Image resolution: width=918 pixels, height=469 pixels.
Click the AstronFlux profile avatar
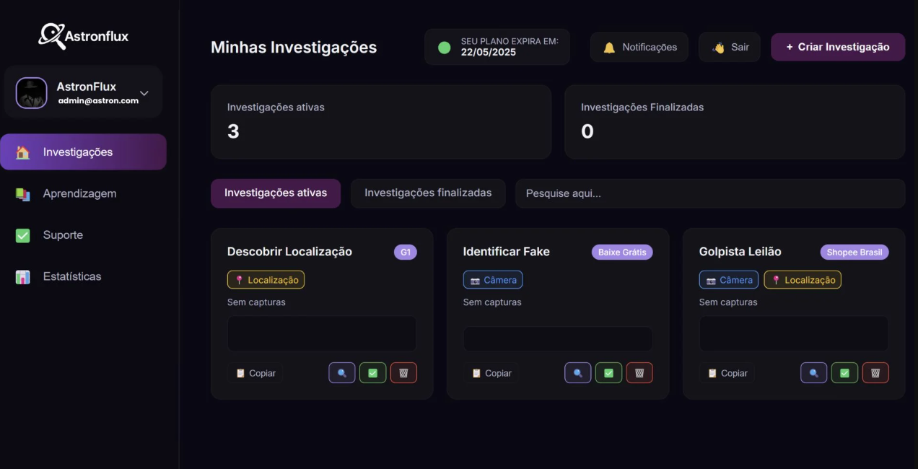coord(32,93)
